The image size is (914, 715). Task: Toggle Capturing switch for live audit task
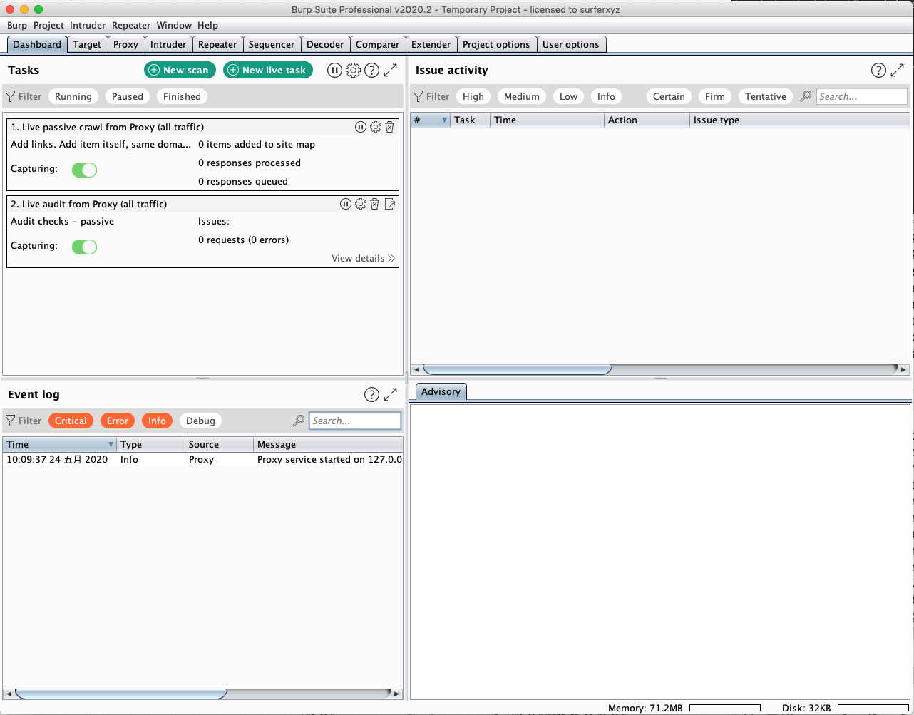tap(84, 247)
